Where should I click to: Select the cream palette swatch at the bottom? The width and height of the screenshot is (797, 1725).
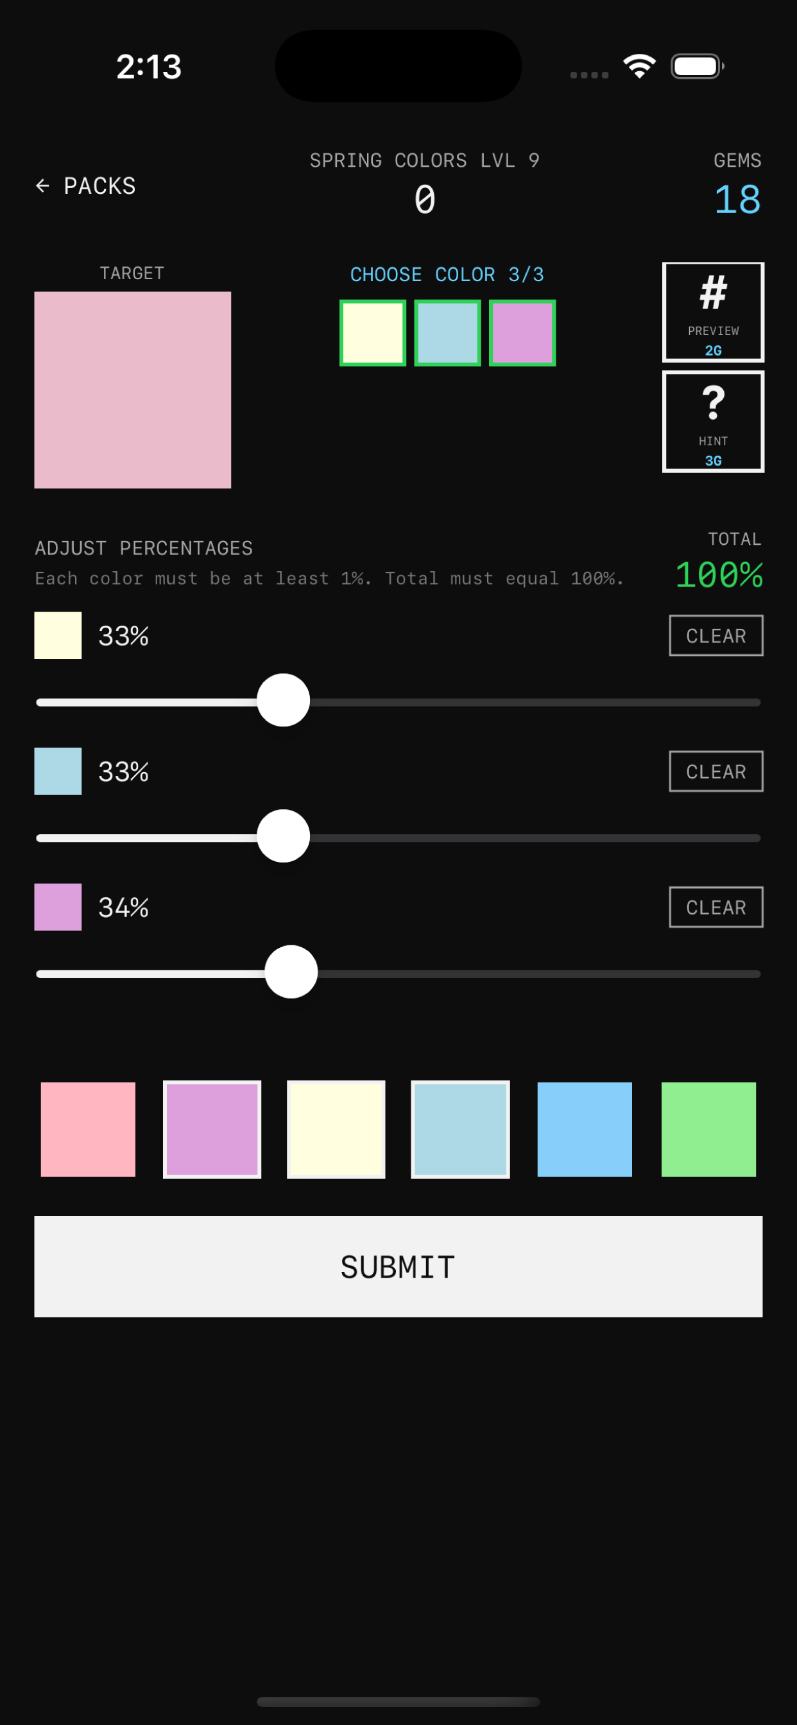pyautogui.click(x=336, y=1128)
